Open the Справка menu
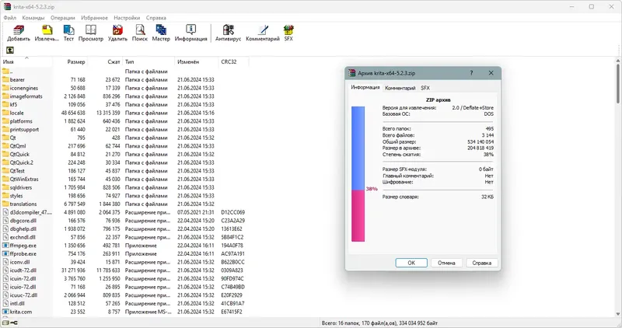The height and width of the screenshot is (328, 622). coord(156,18)
